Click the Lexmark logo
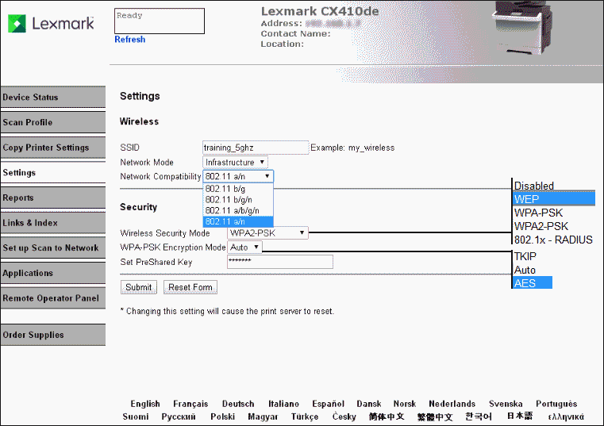This screenshot has width=604, height=426. point(51,24)
